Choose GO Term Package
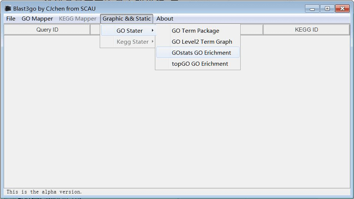Image resolution: width=354 pixels, height=199 pixels. [198, 30]
